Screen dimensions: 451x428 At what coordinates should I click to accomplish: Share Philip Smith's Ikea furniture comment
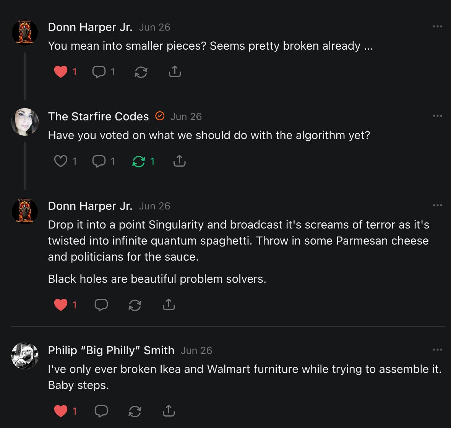point(169,411)
